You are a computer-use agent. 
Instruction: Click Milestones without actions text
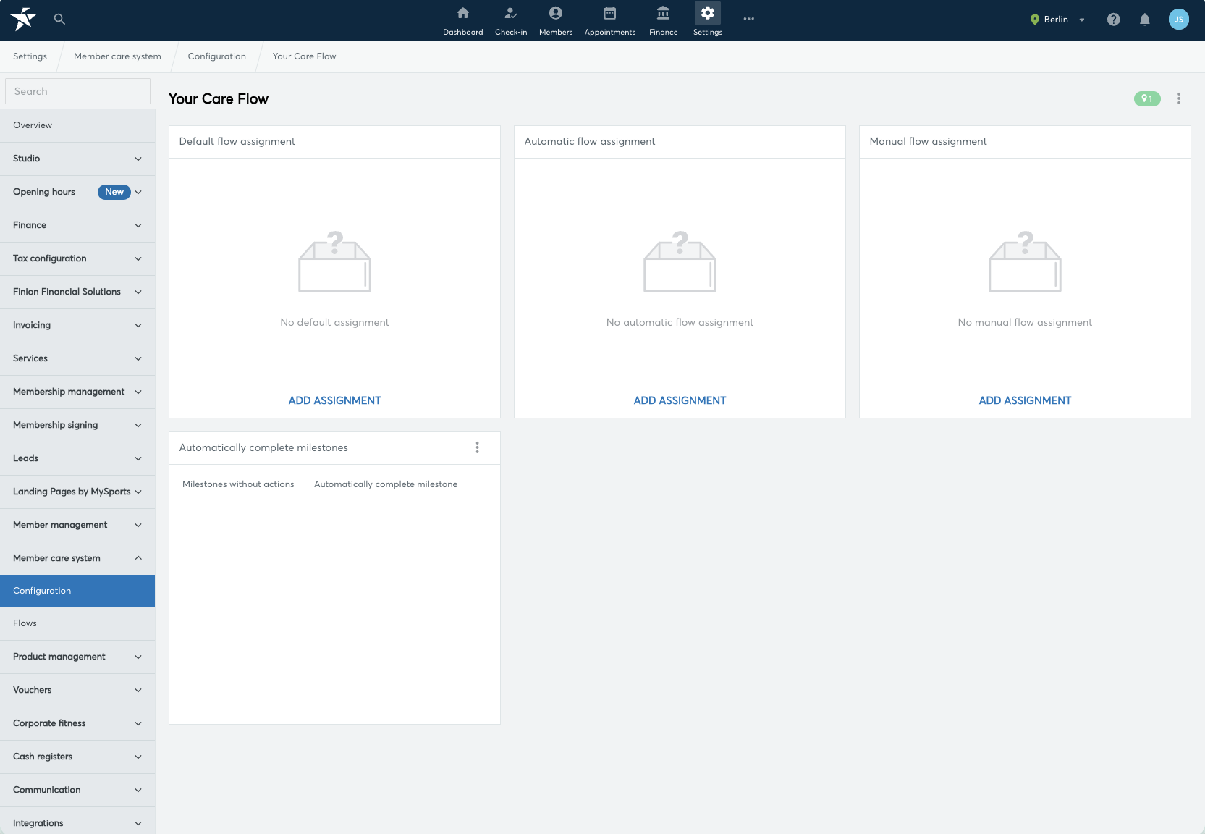point(238,484)
